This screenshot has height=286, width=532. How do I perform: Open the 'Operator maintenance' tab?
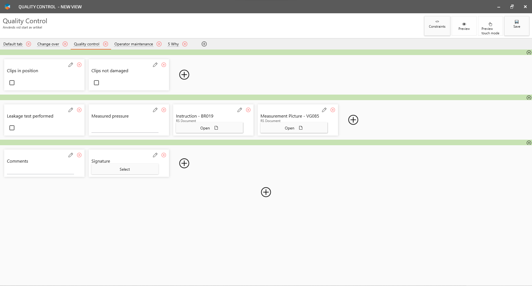pyautogui.click(x=134, y=44)
